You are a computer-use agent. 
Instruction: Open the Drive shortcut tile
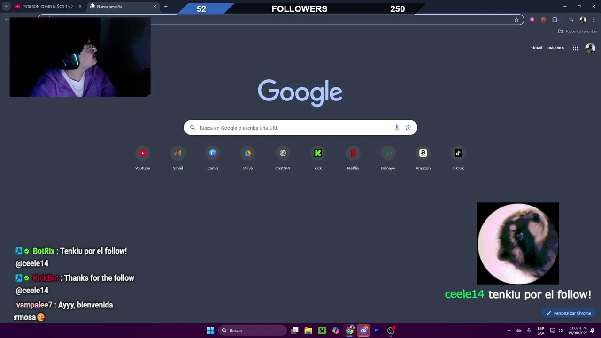click(248, 158)
